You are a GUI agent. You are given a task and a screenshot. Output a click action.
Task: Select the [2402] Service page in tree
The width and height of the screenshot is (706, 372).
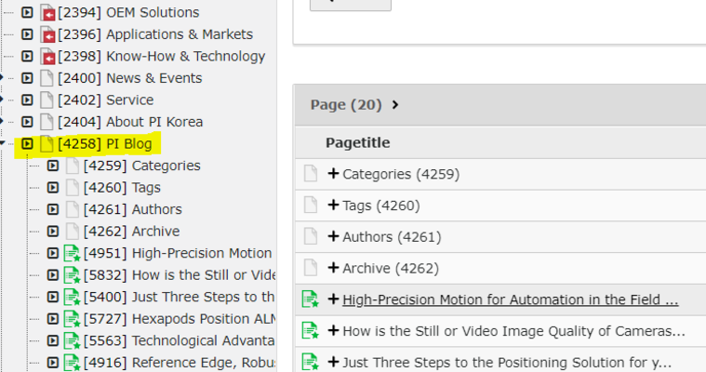[105, 100]
